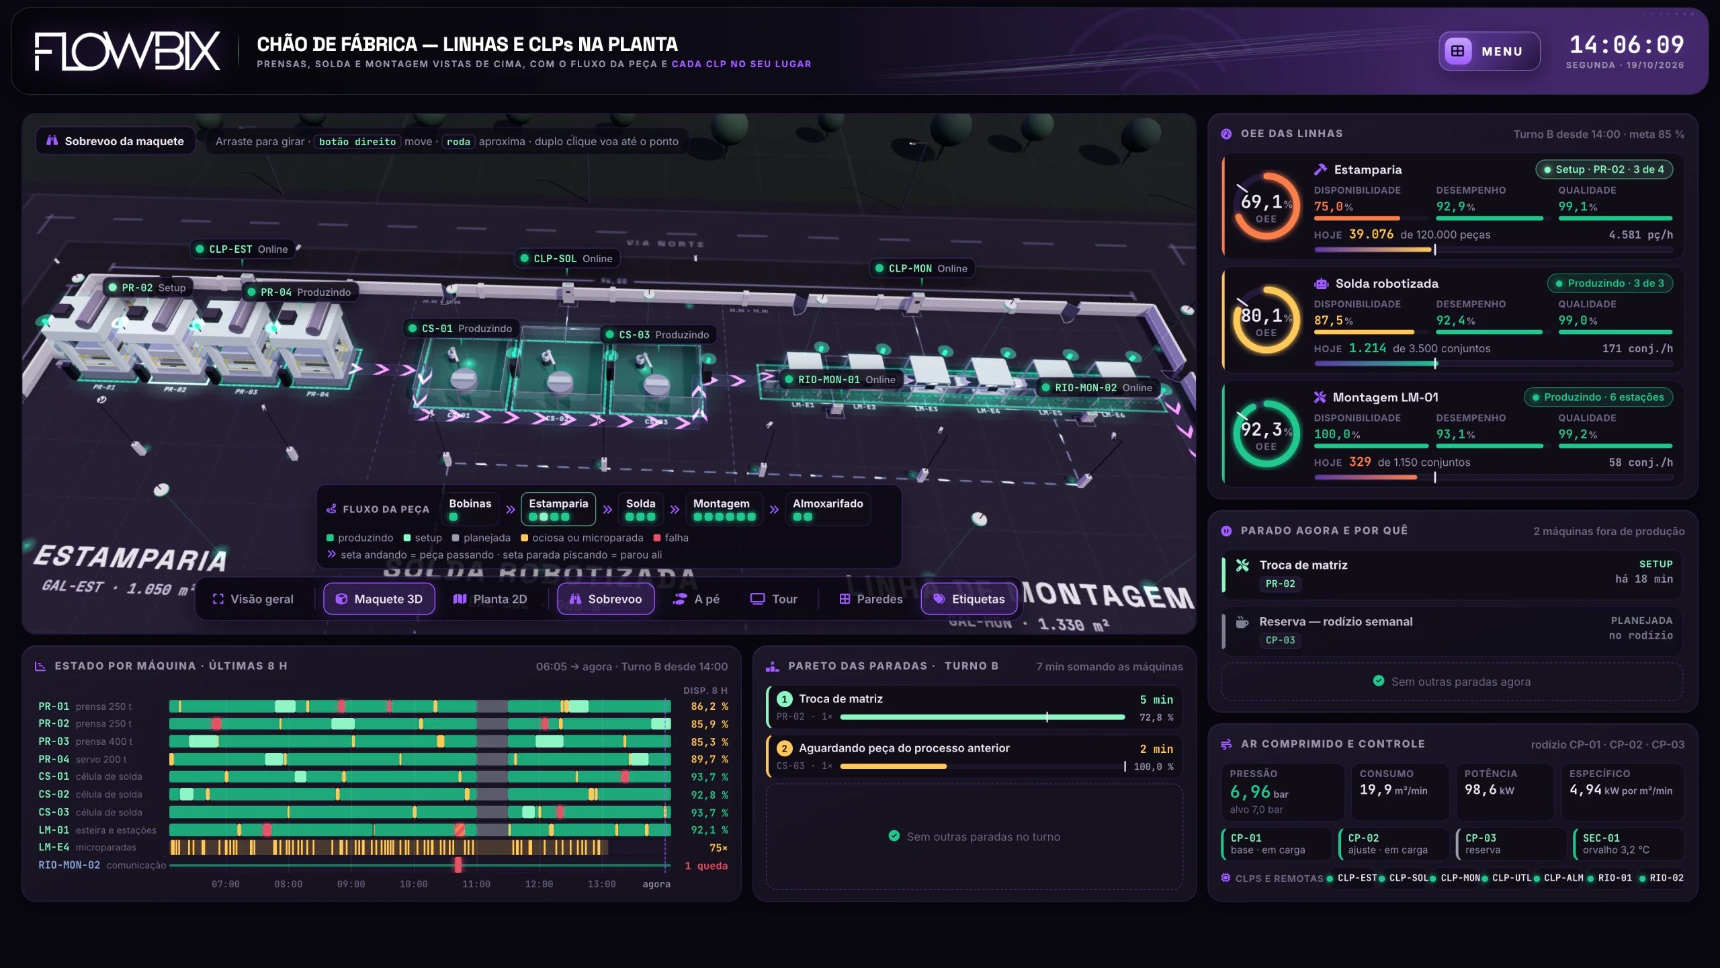
Task: Select Almoxarifado step in Fluxo da Peça
Action: pos(828,510)
